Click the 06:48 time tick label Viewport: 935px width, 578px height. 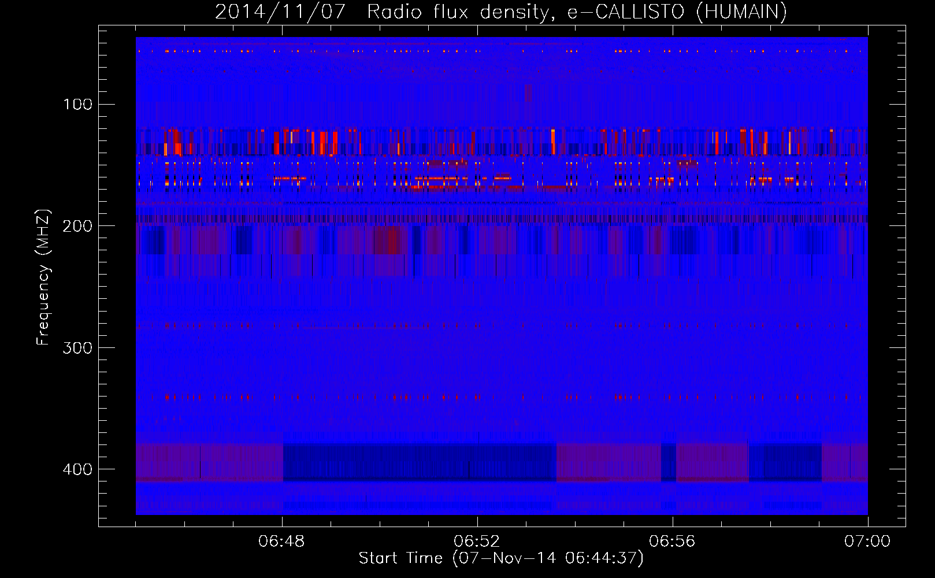tap(282, 542)
